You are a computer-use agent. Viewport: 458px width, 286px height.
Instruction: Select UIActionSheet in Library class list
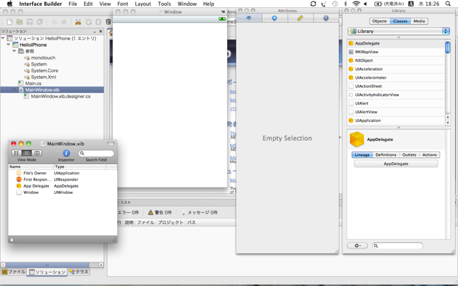coord(396,86)
